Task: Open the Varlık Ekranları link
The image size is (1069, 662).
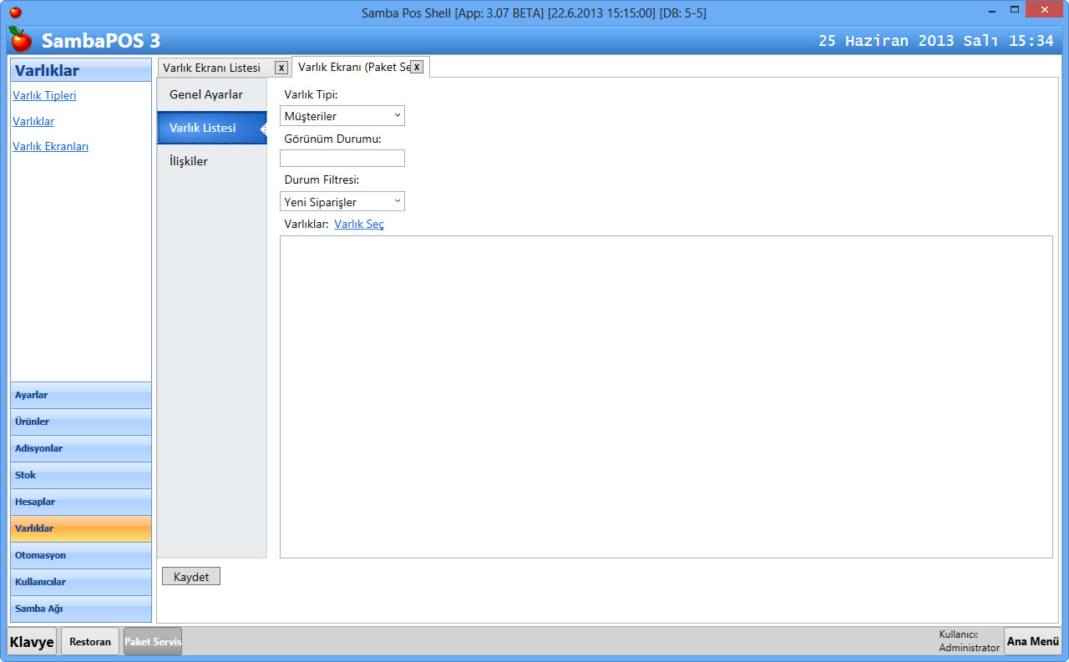Action: pos(50,146)
